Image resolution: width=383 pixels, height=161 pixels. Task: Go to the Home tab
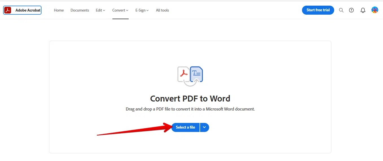pos(59,10)
